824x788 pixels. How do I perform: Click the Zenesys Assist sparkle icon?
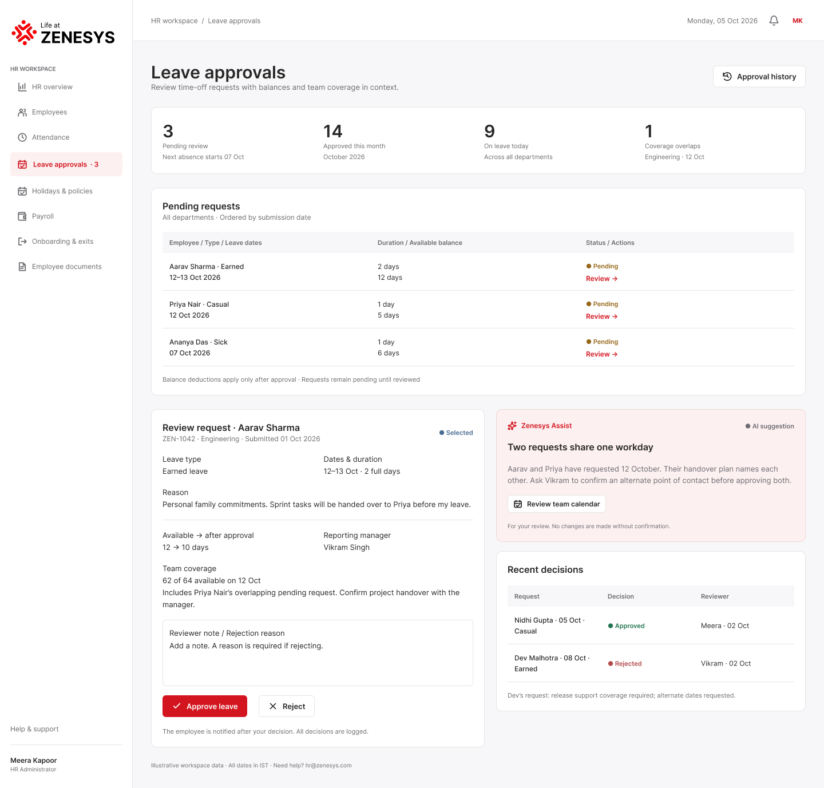[512, 426]
